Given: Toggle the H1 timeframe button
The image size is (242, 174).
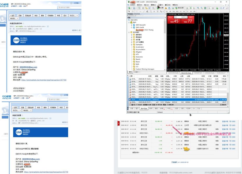Looking at the screenshot, I should point(181,11).
